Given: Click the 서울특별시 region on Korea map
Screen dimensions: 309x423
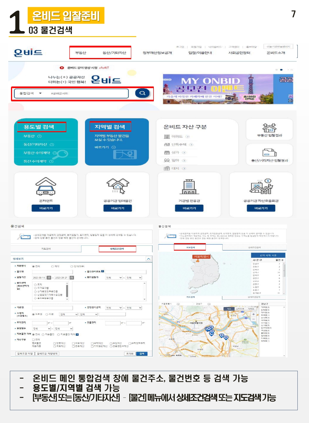Looking at the screenshot, I should point(198,260).
